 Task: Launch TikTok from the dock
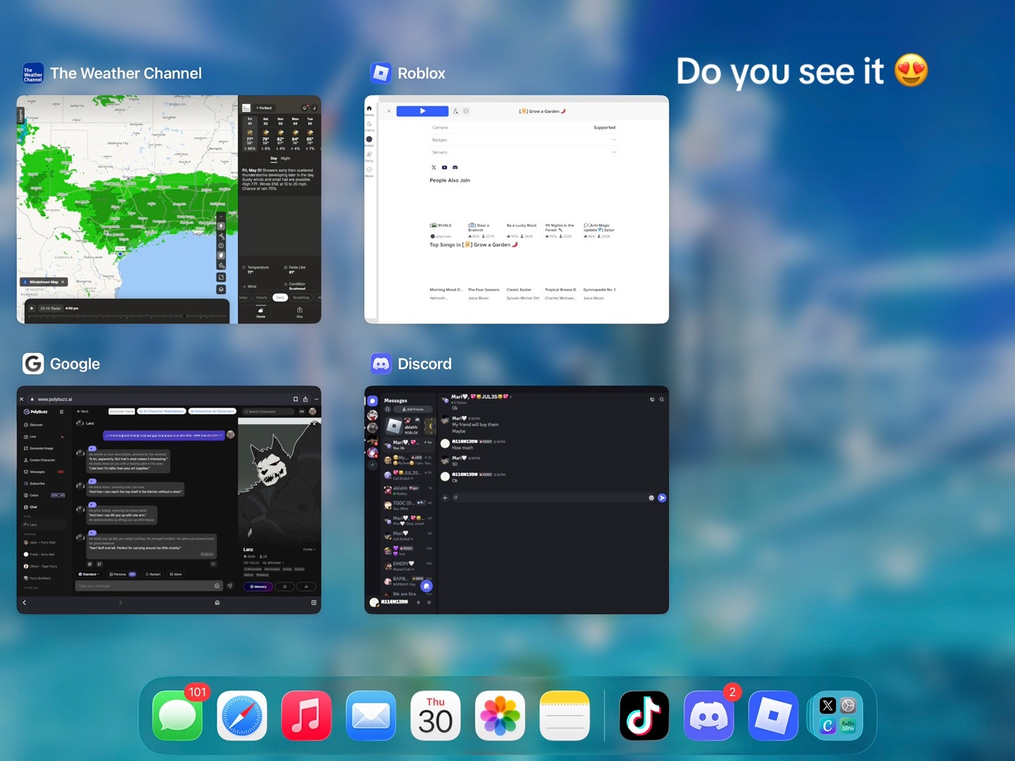pos(644,716)
